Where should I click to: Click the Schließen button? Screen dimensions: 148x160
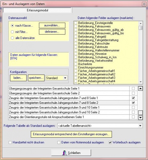tap(71, 153)
